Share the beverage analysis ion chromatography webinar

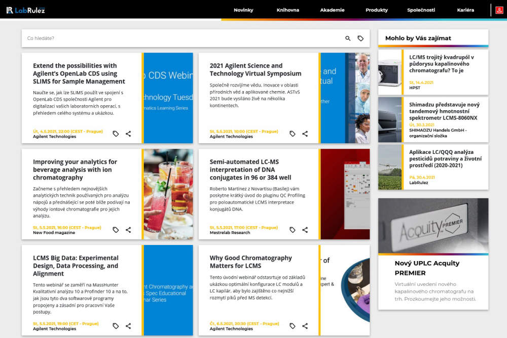(128, 230)
